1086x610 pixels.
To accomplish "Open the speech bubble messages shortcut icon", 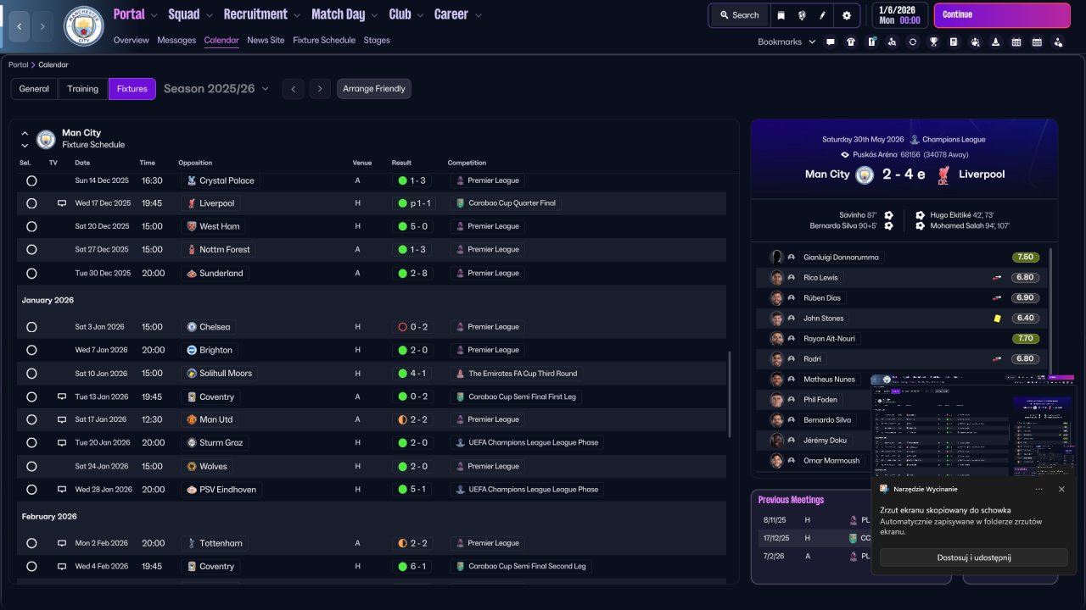I will click(831, 42).
